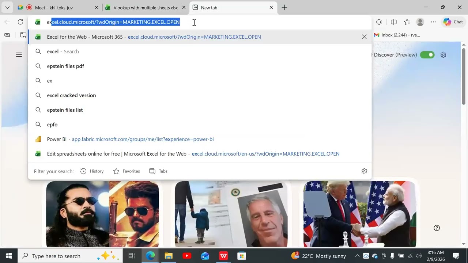This screenshot has height=263, width=468.
Task: Open news card with two men in sunglasses
Action: point(102,214)
